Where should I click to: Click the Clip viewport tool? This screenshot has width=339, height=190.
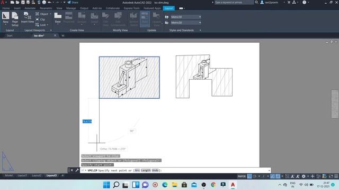(x=40, y=20)
